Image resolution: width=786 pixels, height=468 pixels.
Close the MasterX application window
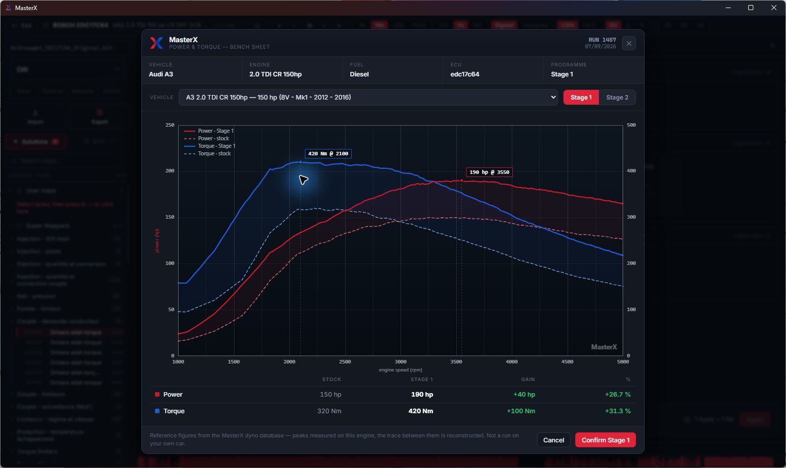[x=774, y=8]
